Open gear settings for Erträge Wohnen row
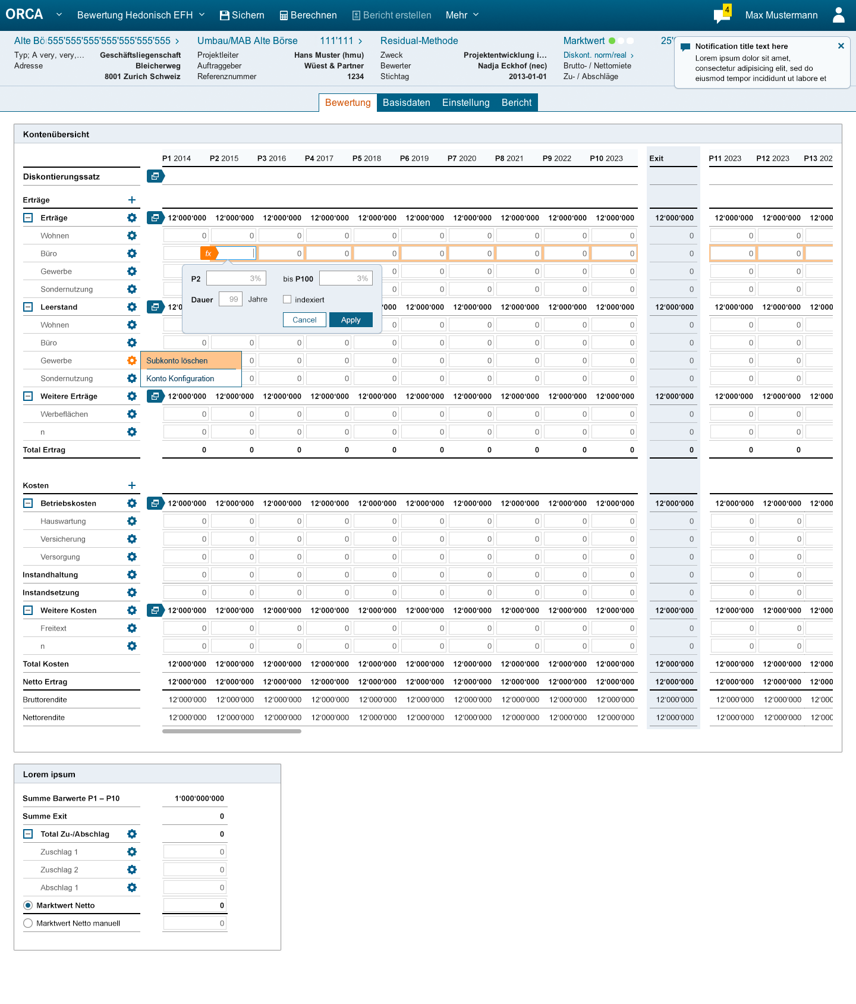 point(132,236)
